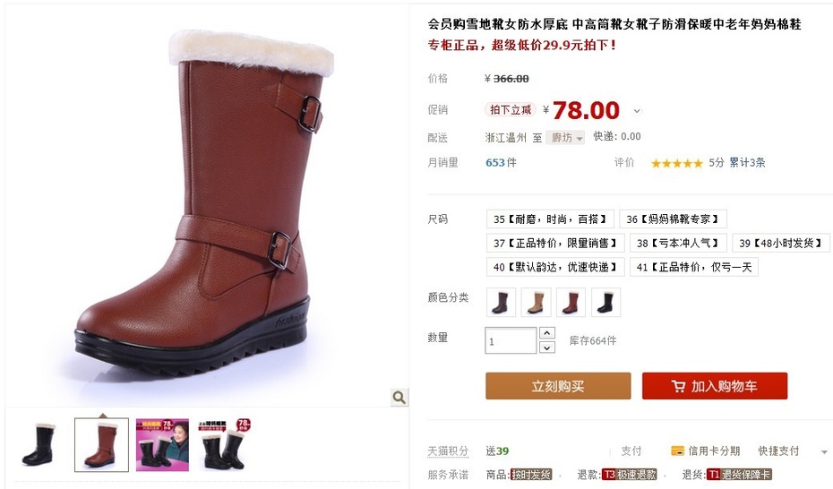The width and height of the screenshot is (833, 489).
Task: Pick the black boot color swatch
Action: pyautogui.click(x=605, y=302)
